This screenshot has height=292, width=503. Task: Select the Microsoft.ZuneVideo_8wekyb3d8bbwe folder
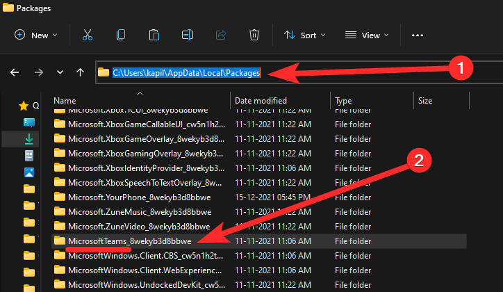coord(139,226)
